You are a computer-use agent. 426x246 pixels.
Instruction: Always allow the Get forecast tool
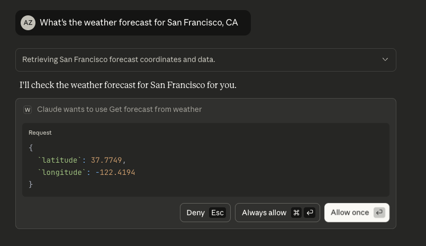(277, 213)
